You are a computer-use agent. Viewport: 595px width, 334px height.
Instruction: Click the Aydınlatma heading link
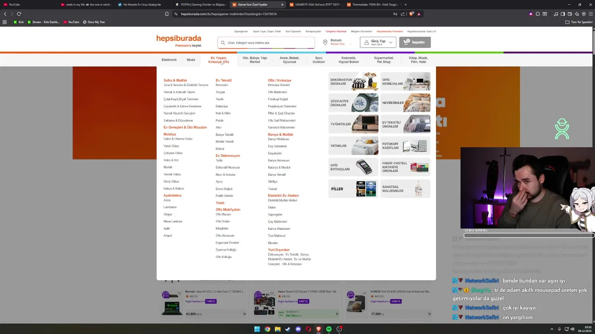[x=172, y=195]
